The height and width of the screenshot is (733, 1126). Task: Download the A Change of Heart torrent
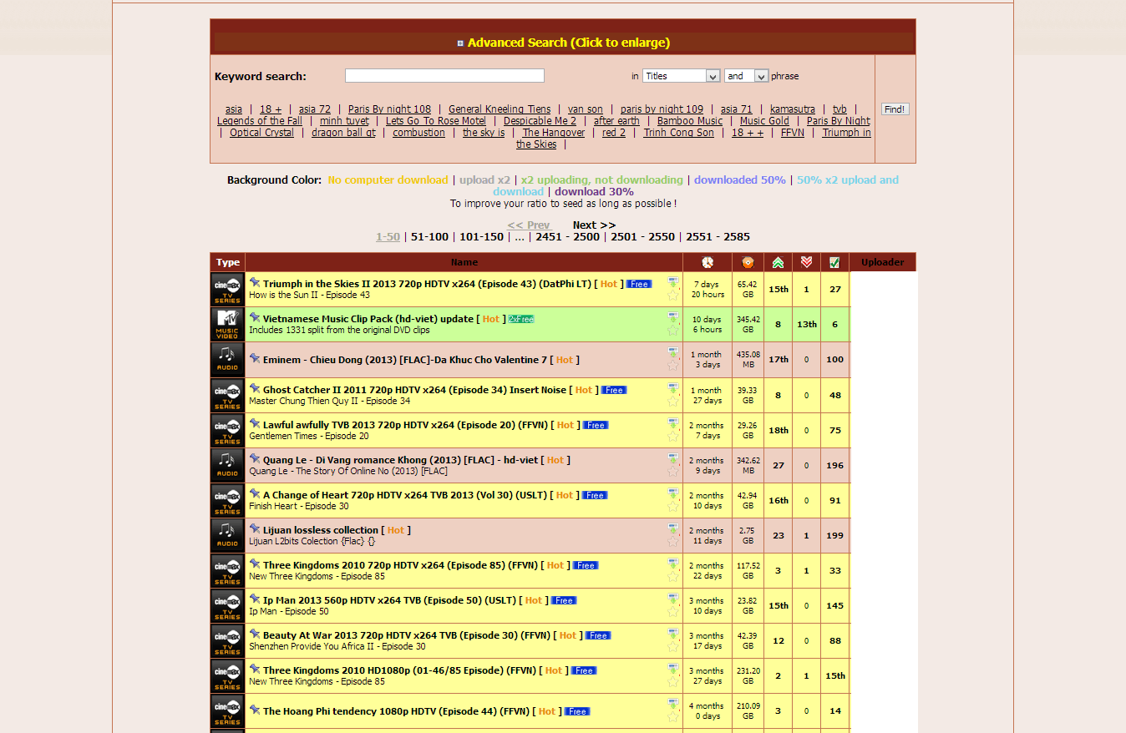673,493
